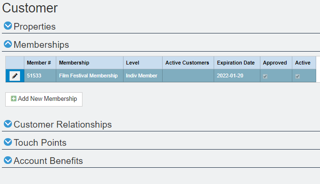
Task: Click the pencil edit icon for member 51533
Action: pyautogui.click(x=15, y=76)
